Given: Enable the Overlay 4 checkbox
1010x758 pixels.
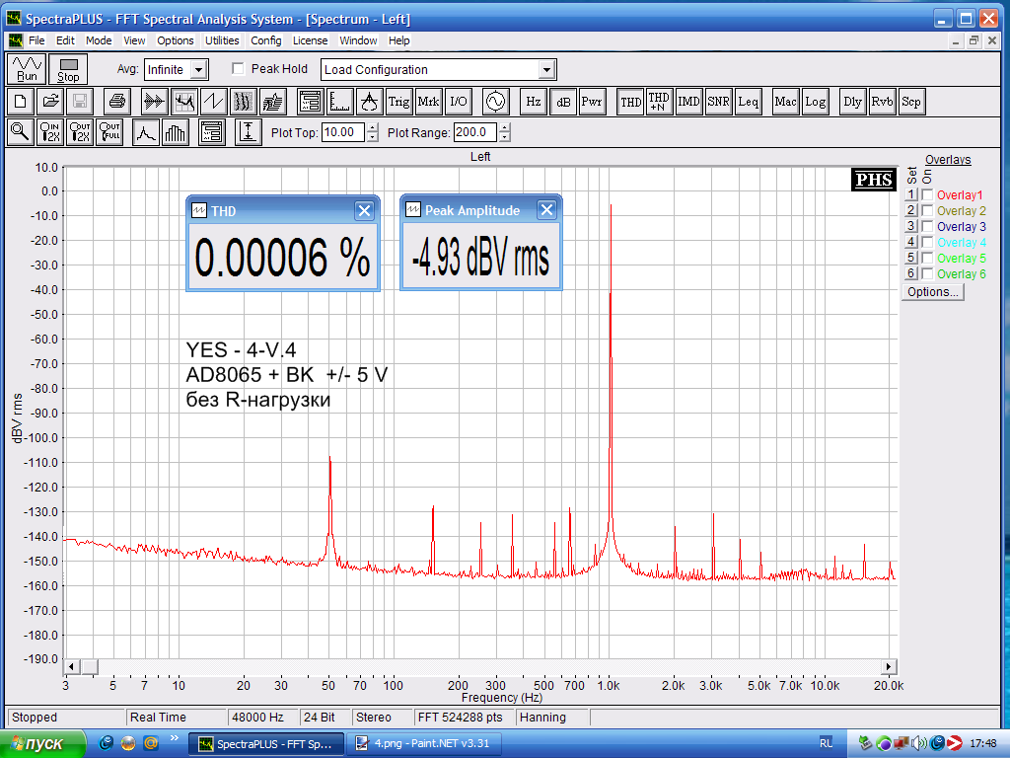Looking at the screenshot, I should click(927, 243).
